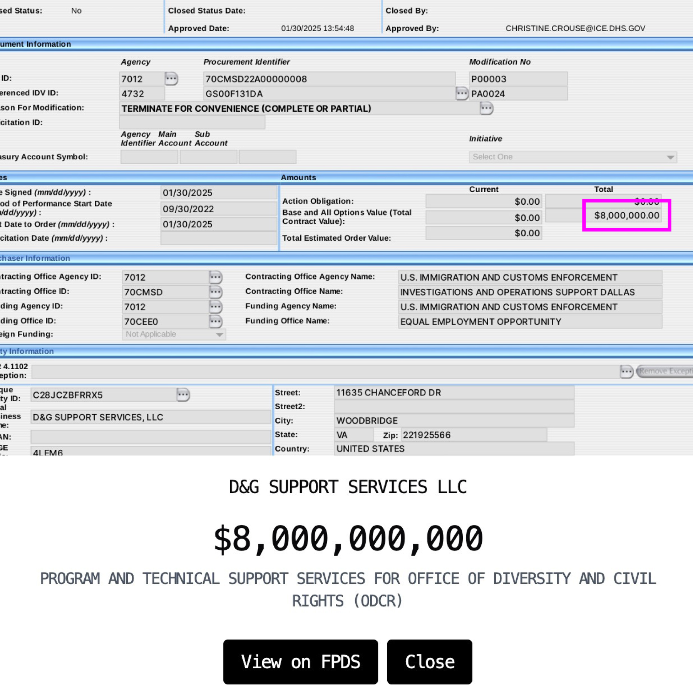Click the $8,000,000,000 headline amount
Image resolution: width=693 pixels, height=693 pixels.
pos(348,539)
